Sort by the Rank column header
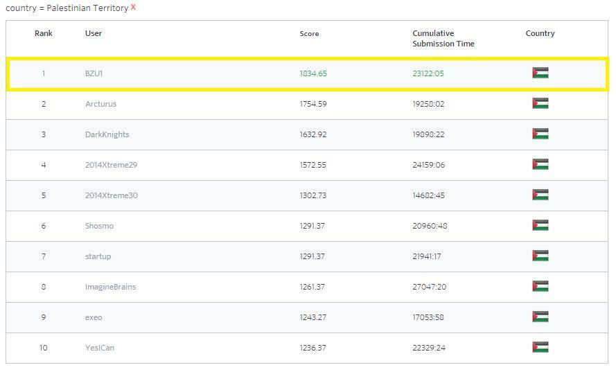Viewport: 616px width, 372px height. (44, 33)
